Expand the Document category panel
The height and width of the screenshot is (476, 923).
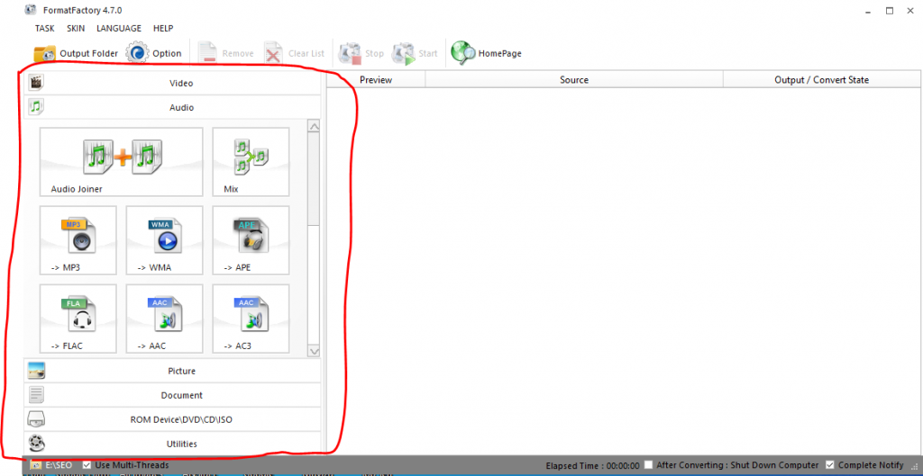[172, 396]
